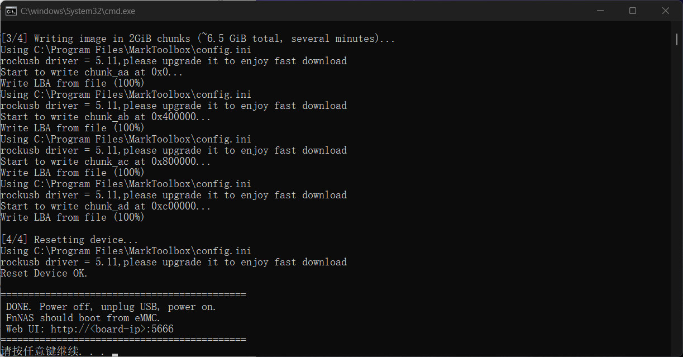Screen dimensions: 683x357
Task: Maximize the command prompt window
Action: [633, 11]
